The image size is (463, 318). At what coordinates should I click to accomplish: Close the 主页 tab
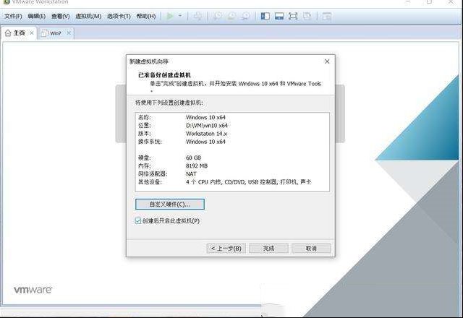click(32, 33)
